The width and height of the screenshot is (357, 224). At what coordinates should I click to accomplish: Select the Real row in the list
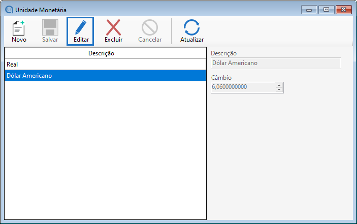tap(106, 65)
